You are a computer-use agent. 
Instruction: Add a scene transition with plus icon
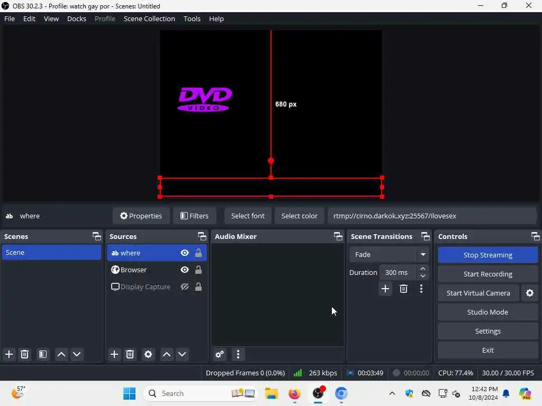tap(385, 289)
